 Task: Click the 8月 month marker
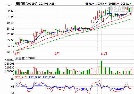[x=17, y=54]
